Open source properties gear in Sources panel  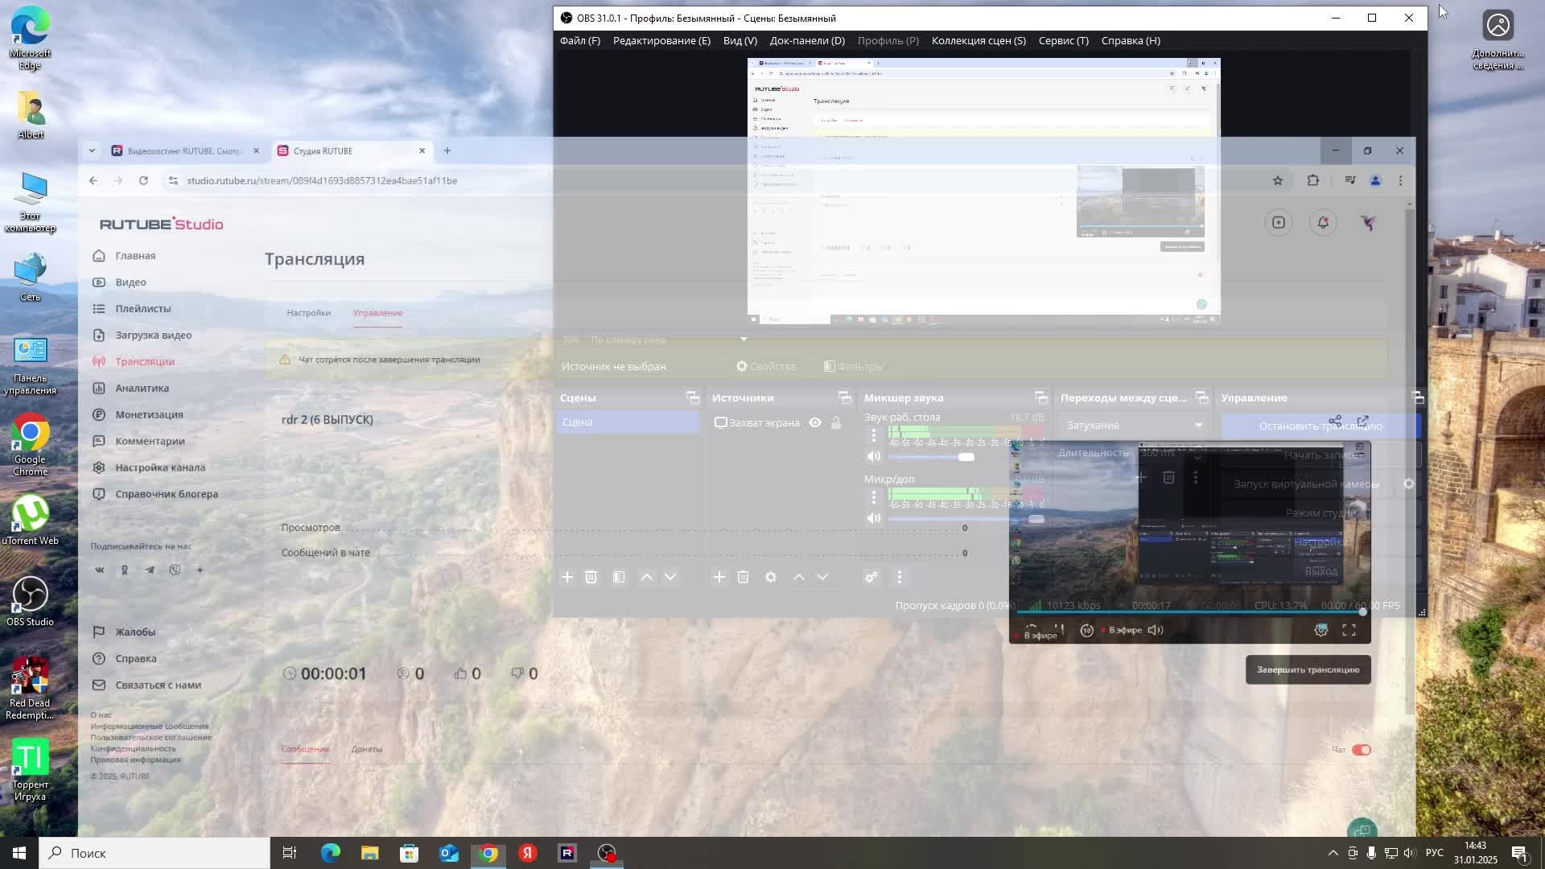pyautogui.click(x=771, y=577)
